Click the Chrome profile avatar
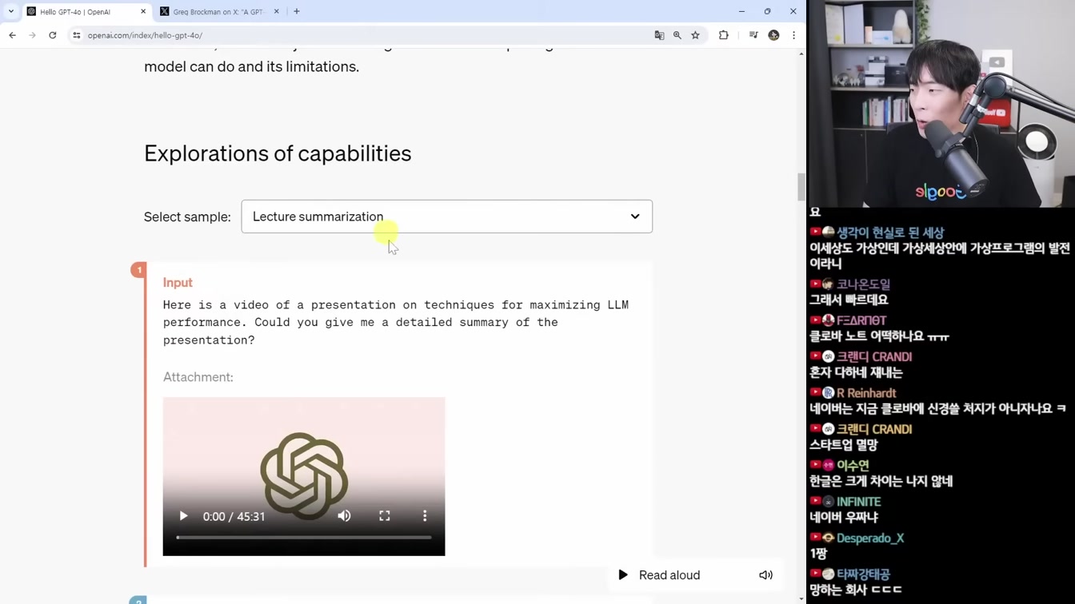 (773, 35)
